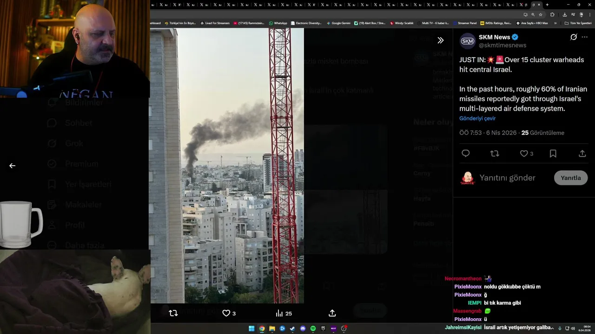The image size is (595, 334).
Task: Click the Chrome taskbar icon
Action: coord(262,328)
